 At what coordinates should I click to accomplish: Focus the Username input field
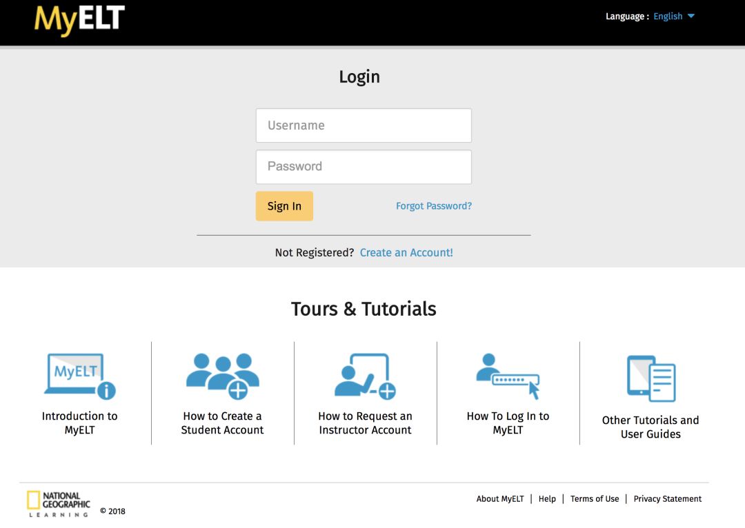[364, 125]
